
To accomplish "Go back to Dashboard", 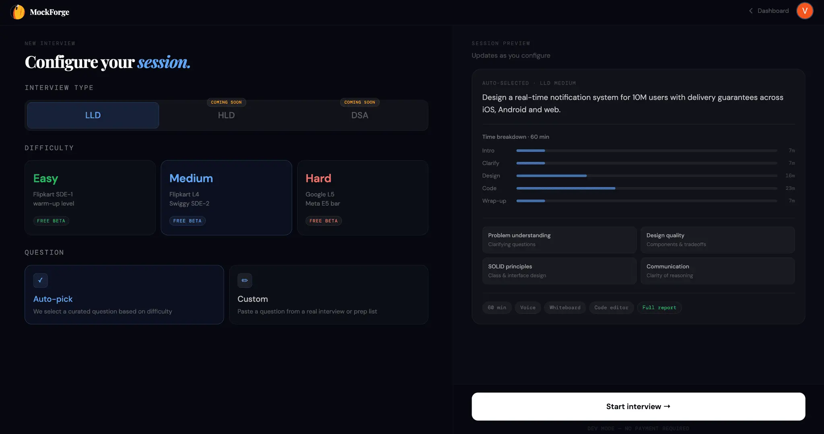I will 769,11.
